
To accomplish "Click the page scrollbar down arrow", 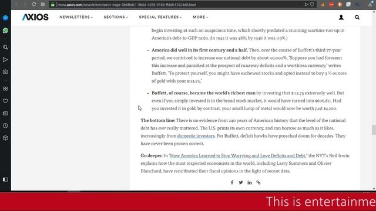I will (374, 189).
